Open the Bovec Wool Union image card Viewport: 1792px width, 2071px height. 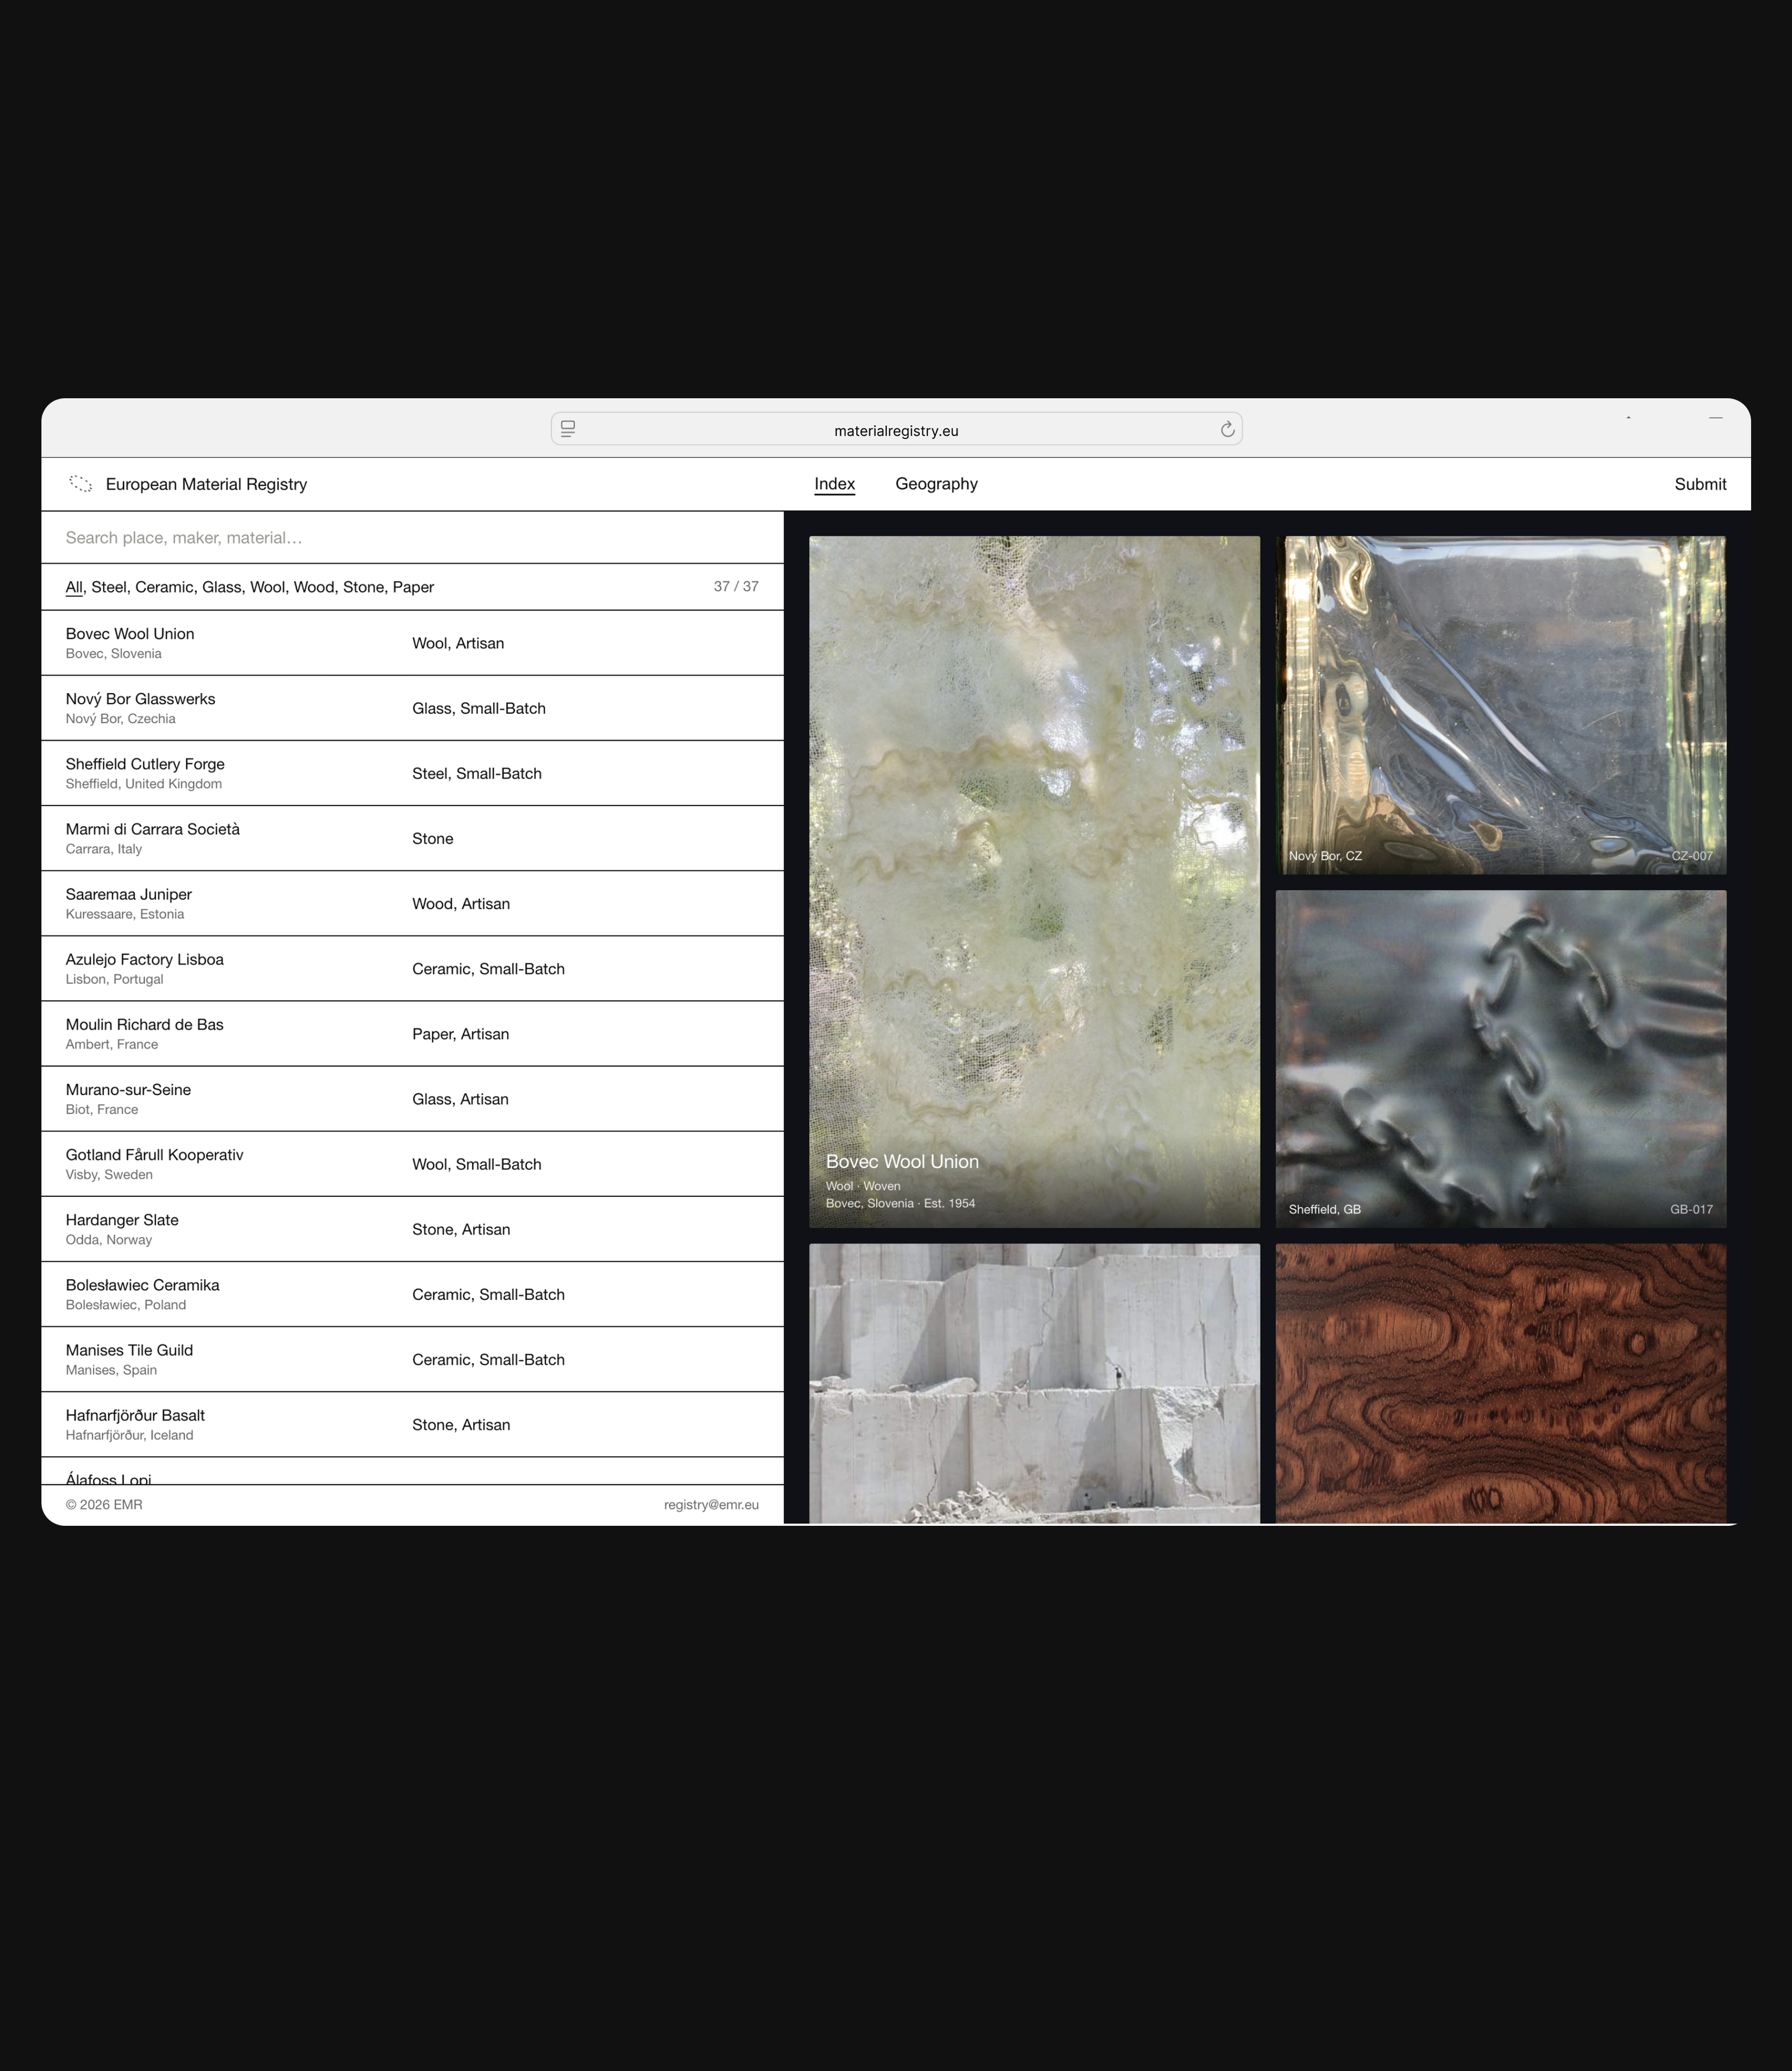tap(1034, 882)
